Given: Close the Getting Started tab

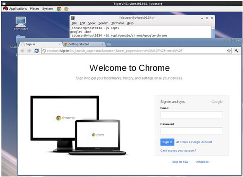Looking at the screenshot, I should pyautogui.click(x=102, y=44).
